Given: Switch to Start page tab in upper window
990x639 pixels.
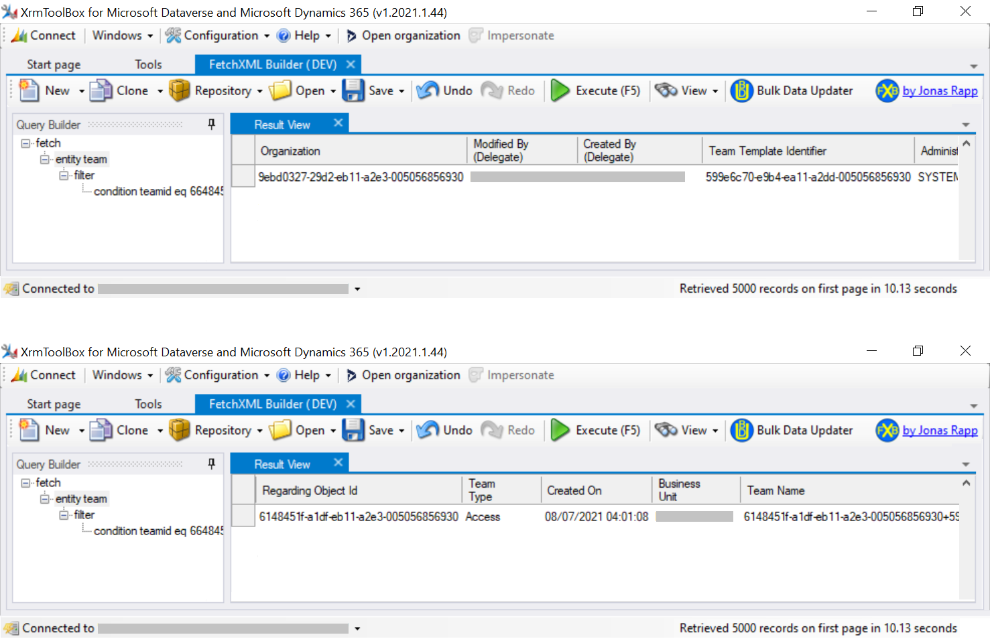Looking at the screenshot, I should [x=54, y=64].
